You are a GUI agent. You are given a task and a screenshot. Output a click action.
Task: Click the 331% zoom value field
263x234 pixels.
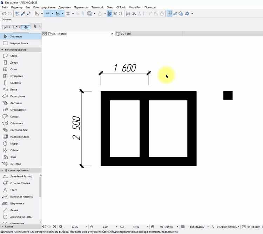(x=75, y=227)
